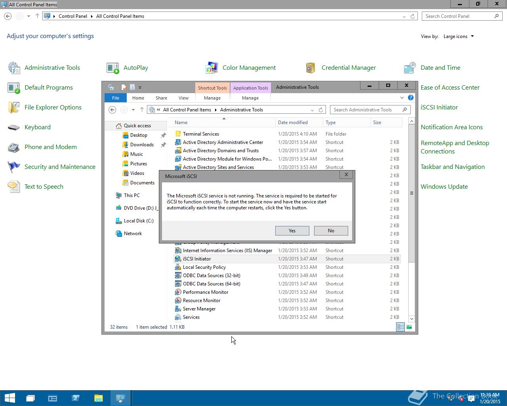
Task: Open Manage tab under Application Tools
Action: pyautogui.click(x=250, y=98)
